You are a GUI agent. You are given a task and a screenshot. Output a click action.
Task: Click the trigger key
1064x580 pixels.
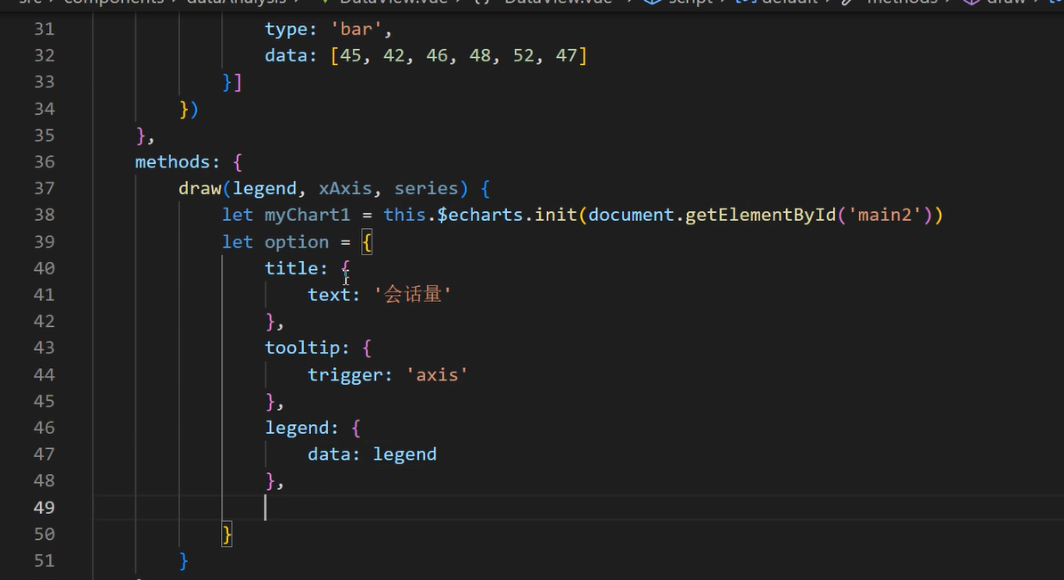(346, 375)
